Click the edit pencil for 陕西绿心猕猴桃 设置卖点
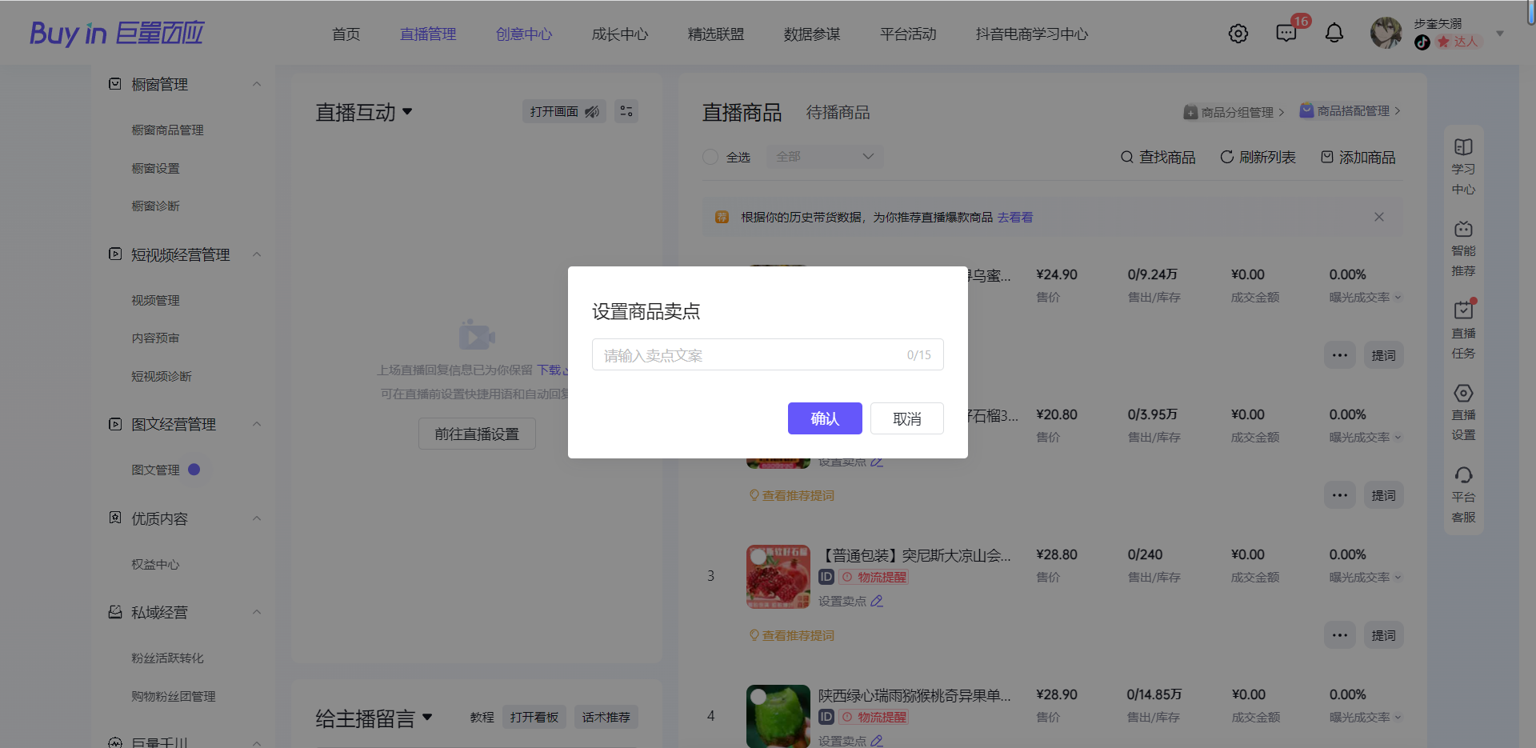Viewport: 1536px width, 748px height. click(877, 741)
